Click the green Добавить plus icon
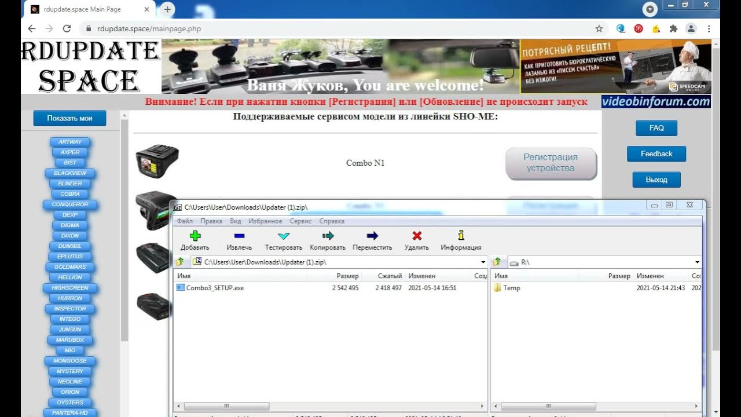 coord(195,236)
